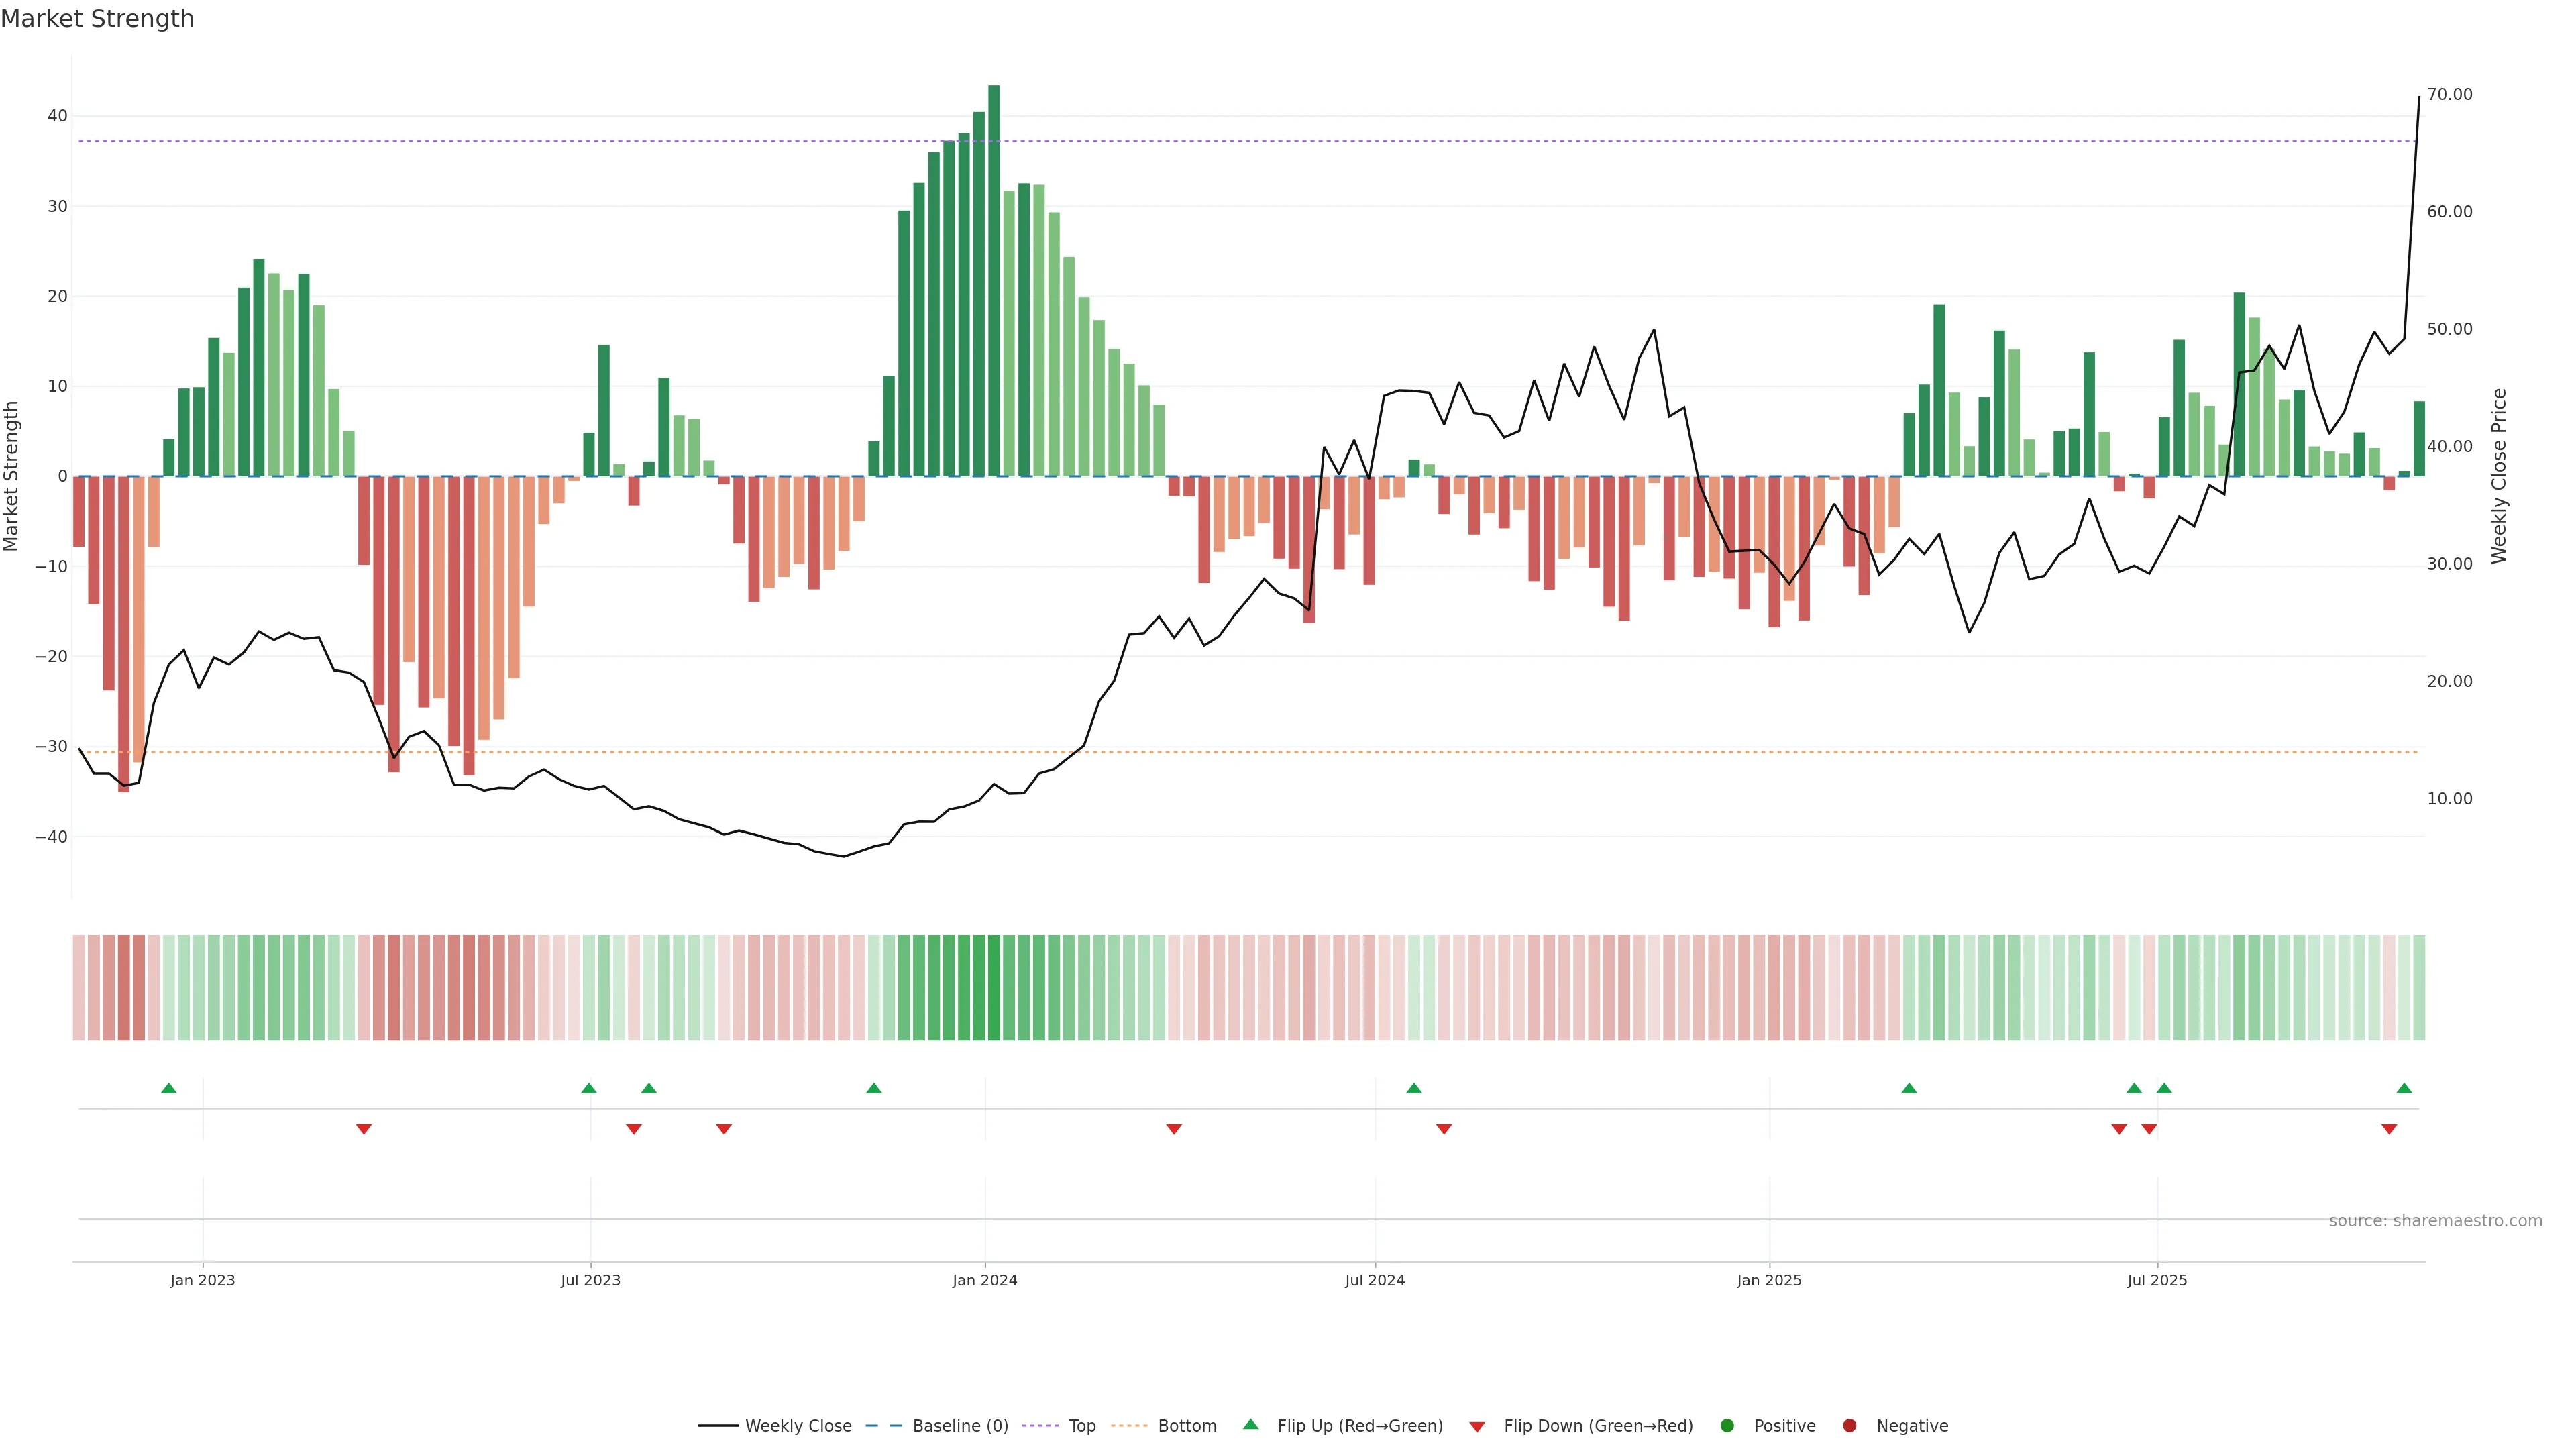Click the Jul 2025 x-axis label
This screenshot has width=2576, height=1449.
coord(2157,1280)
